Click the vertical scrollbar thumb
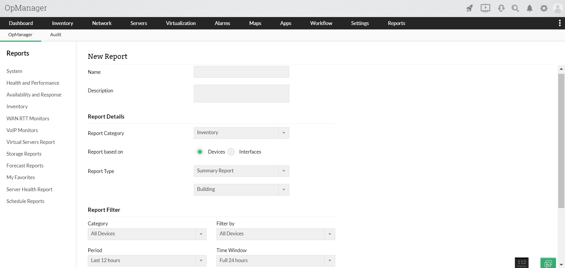The width and height of the screenshot is (565, 268). pyautogui.click(x=561, y=141)
